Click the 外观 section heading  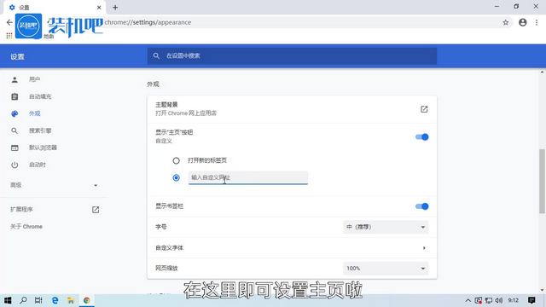(153, 84)
